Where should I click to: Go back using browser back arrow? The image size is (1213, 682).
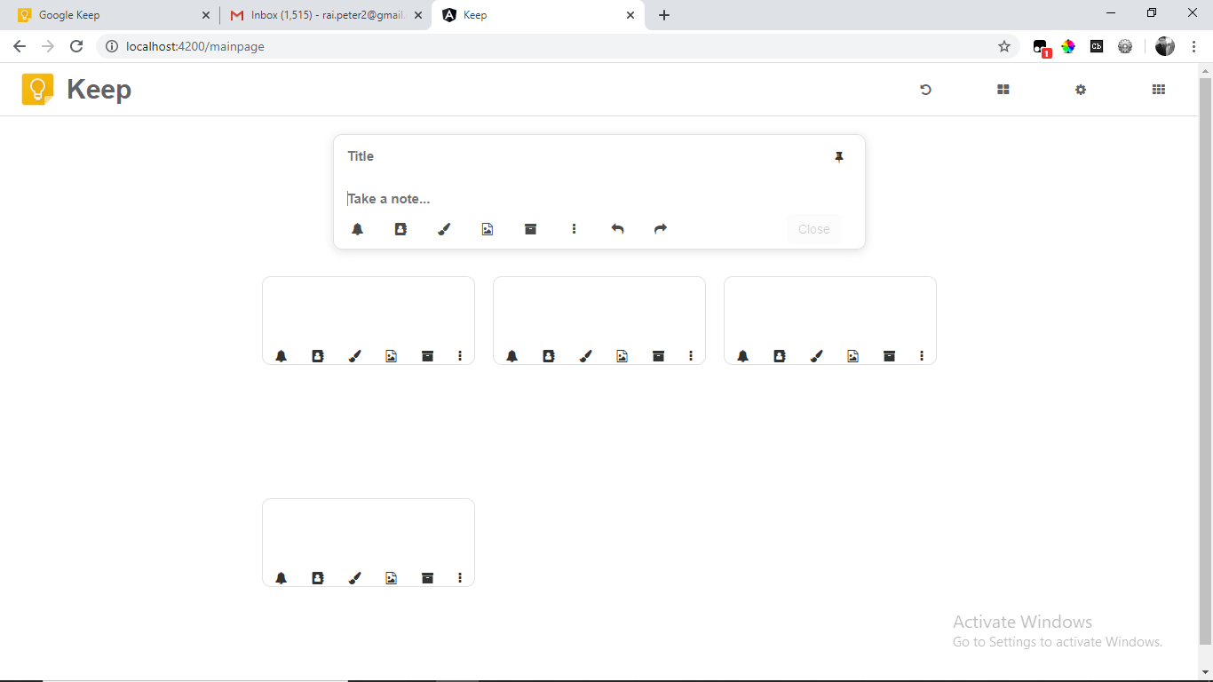(x=20, y=46)
